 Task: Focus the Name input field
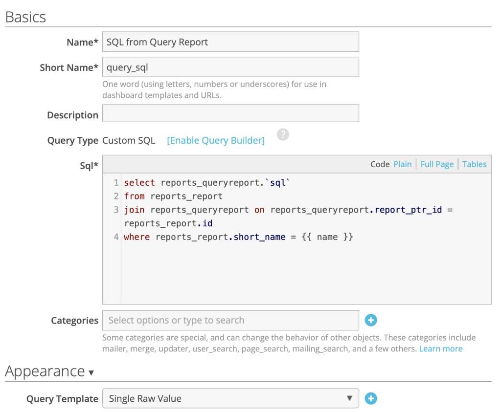230,42
